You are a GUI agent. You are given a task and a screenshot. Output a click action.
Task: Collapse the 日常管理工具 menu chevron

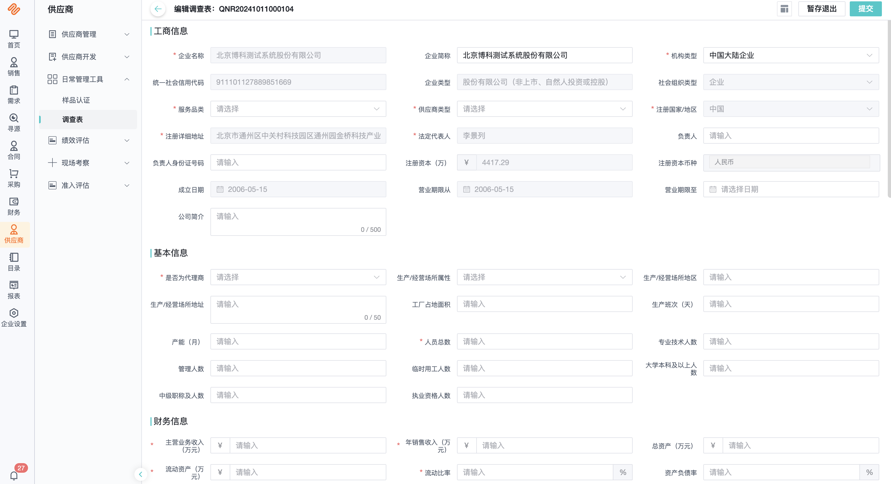(127, 79)
